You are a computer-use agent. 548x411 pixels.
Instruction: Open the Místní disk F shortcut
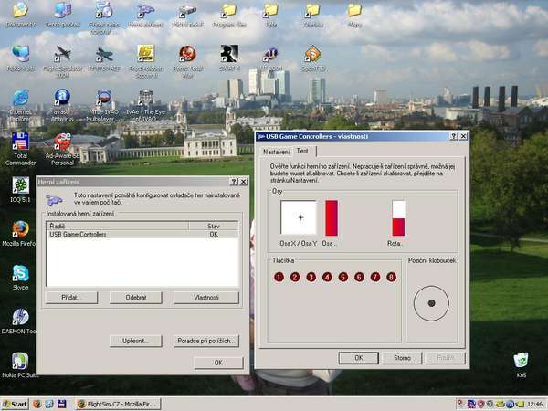tap(187, 15)
